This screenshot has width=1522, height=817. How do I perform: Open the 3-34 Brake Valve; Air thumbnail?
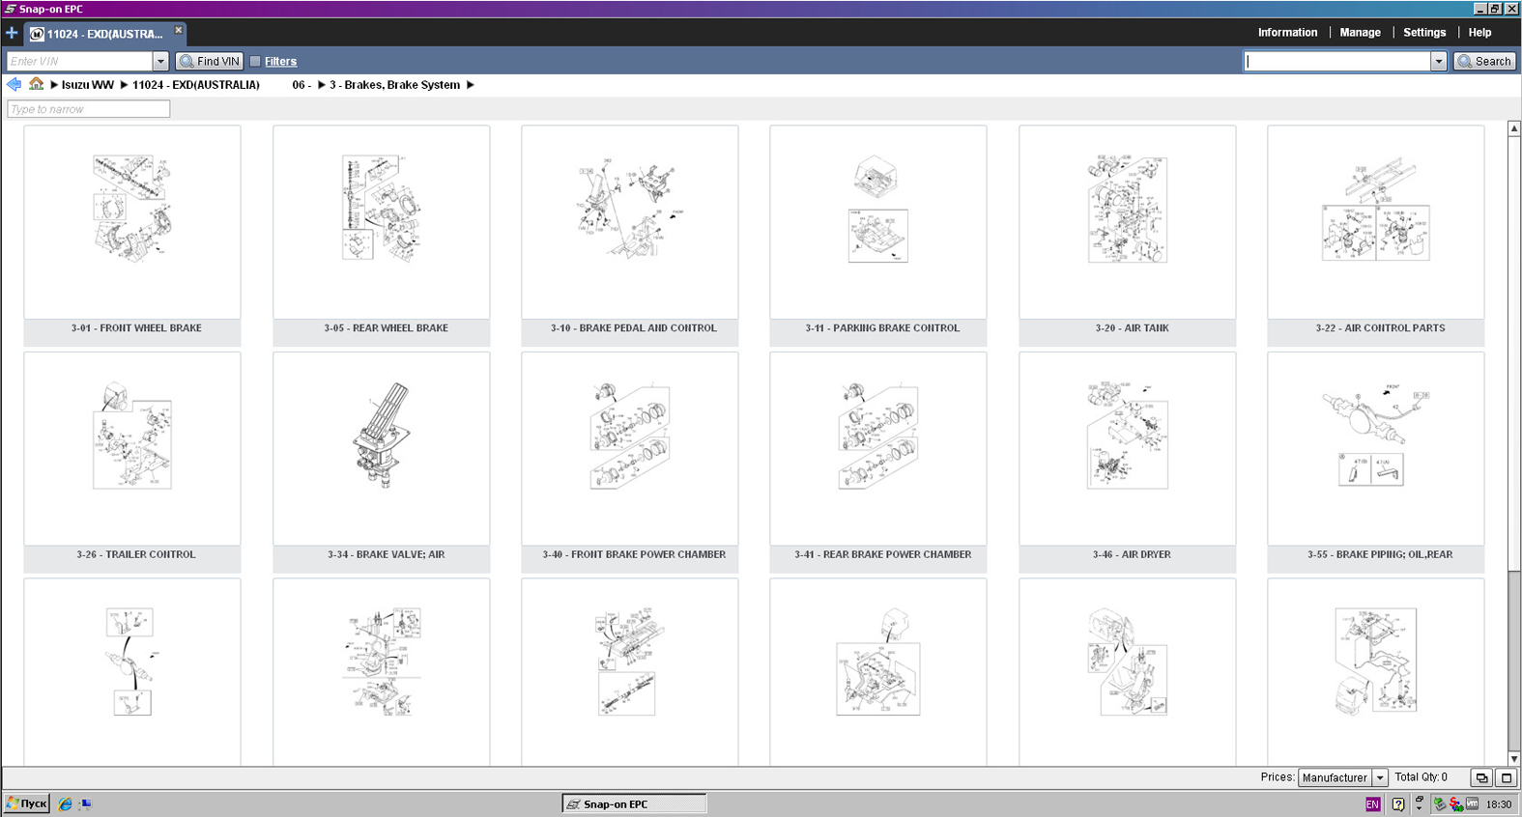coord(381,449)
